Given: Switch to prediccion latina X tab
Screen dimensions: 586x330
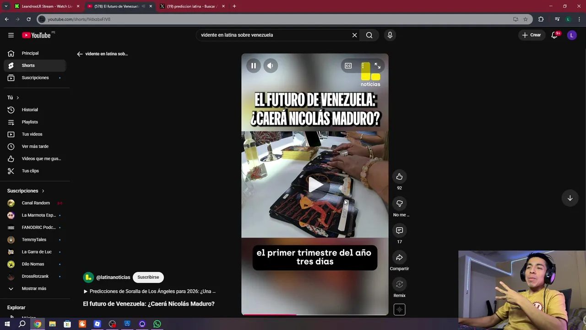Looking at the screenshot, I should click(192, 6).
